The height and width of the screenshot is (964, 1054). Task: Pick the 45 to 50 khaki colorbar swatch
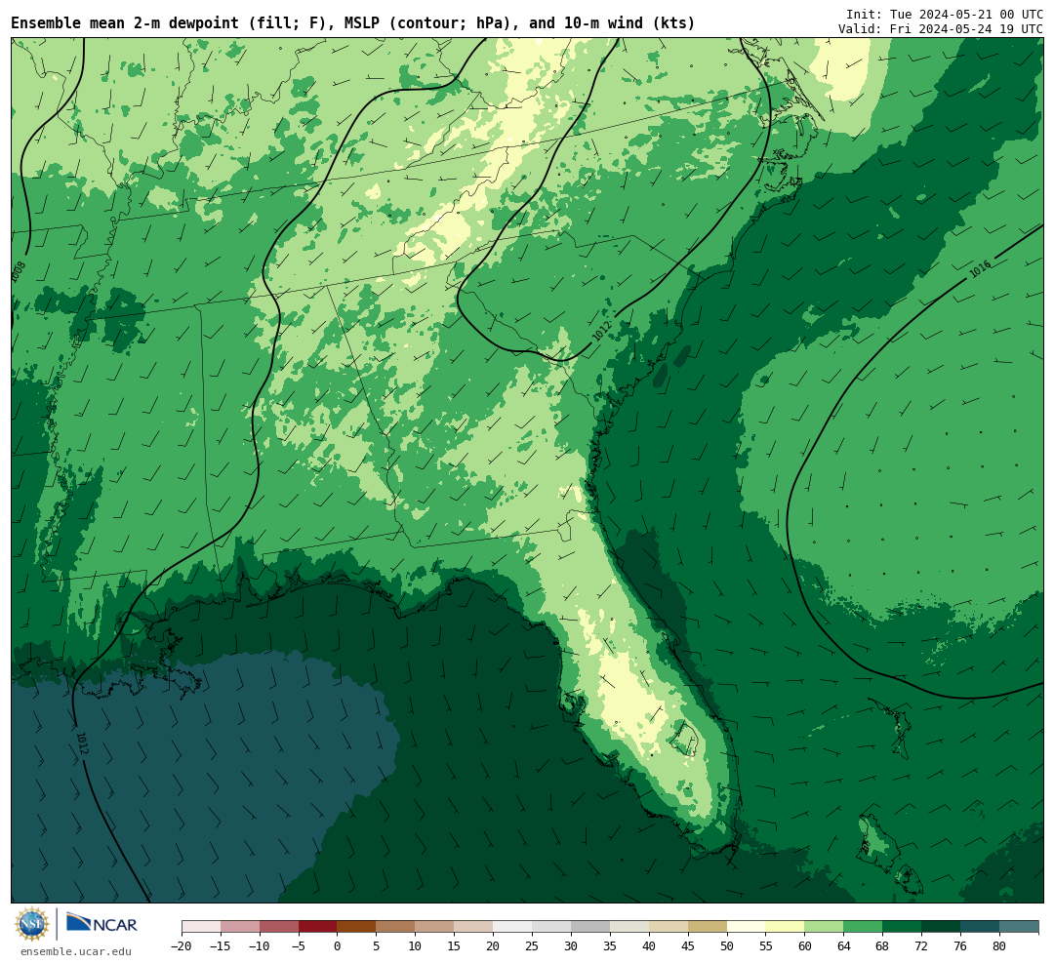708,927
